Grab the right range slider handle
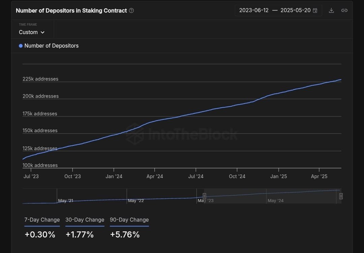Image resolution: width=364 pixels, height=253 pixels. tap(341, 196)
